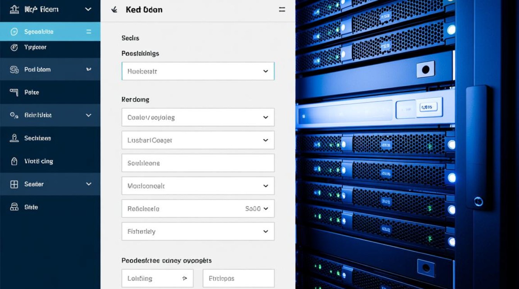519x289 pixels.
Task: Click the Viotti cing lock icon
Action: coord(14,161)
